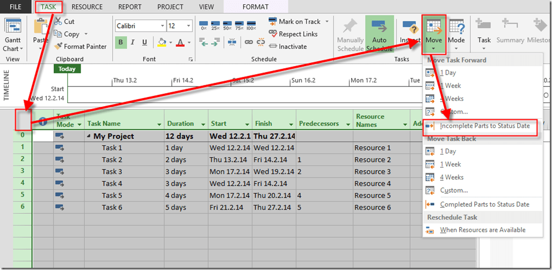
Task: Select the Task 3 name cell
Action: pos(112,172)
